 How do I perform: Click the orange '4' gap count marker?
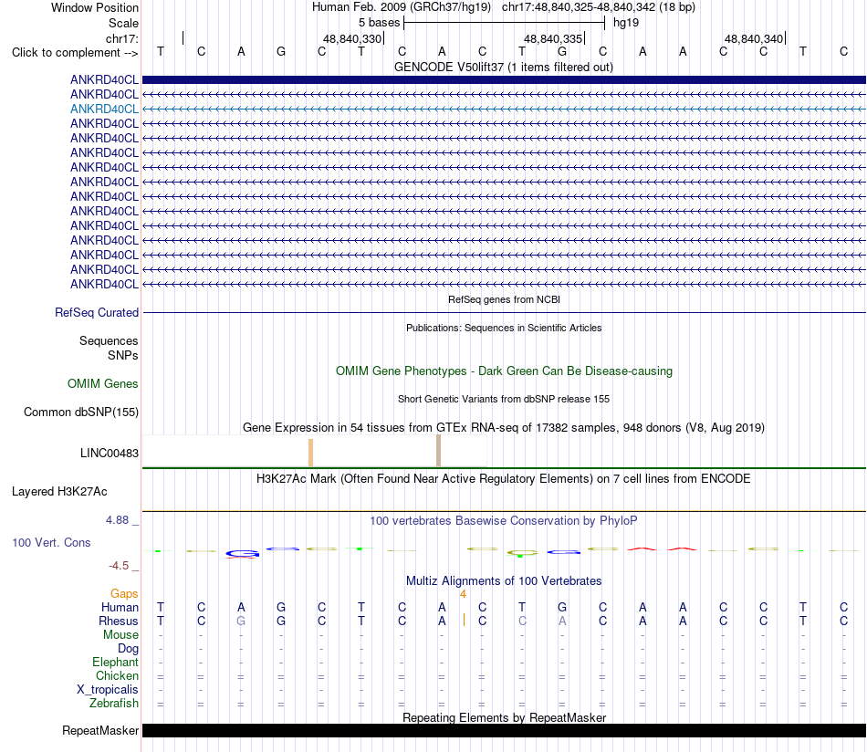(x=463, y=594)
